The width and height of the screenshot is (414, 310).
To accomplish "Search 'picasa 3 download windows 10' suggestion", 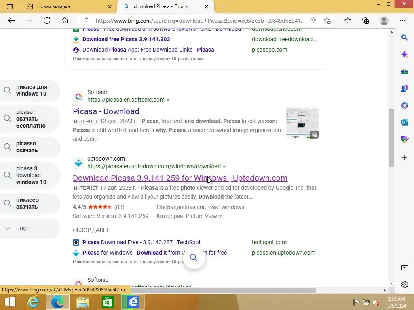I will pos(30,175).
